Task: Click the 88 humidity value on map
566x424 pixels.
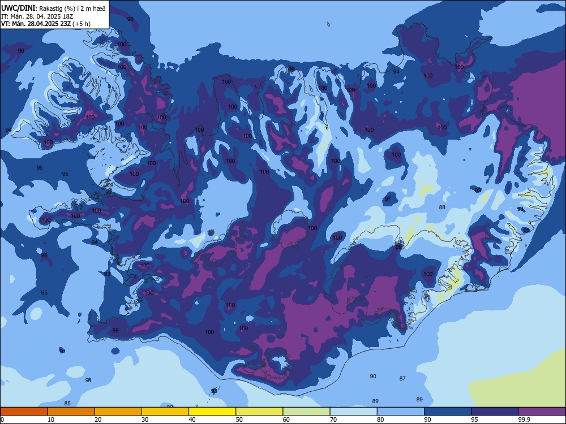Action: pos(442,207)
